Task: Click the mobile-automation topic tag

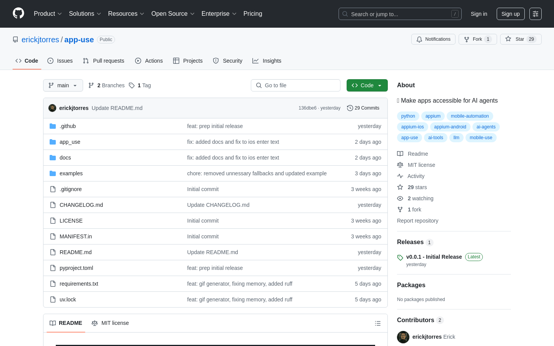Action: pyautogui.click(x=470, y=116)
